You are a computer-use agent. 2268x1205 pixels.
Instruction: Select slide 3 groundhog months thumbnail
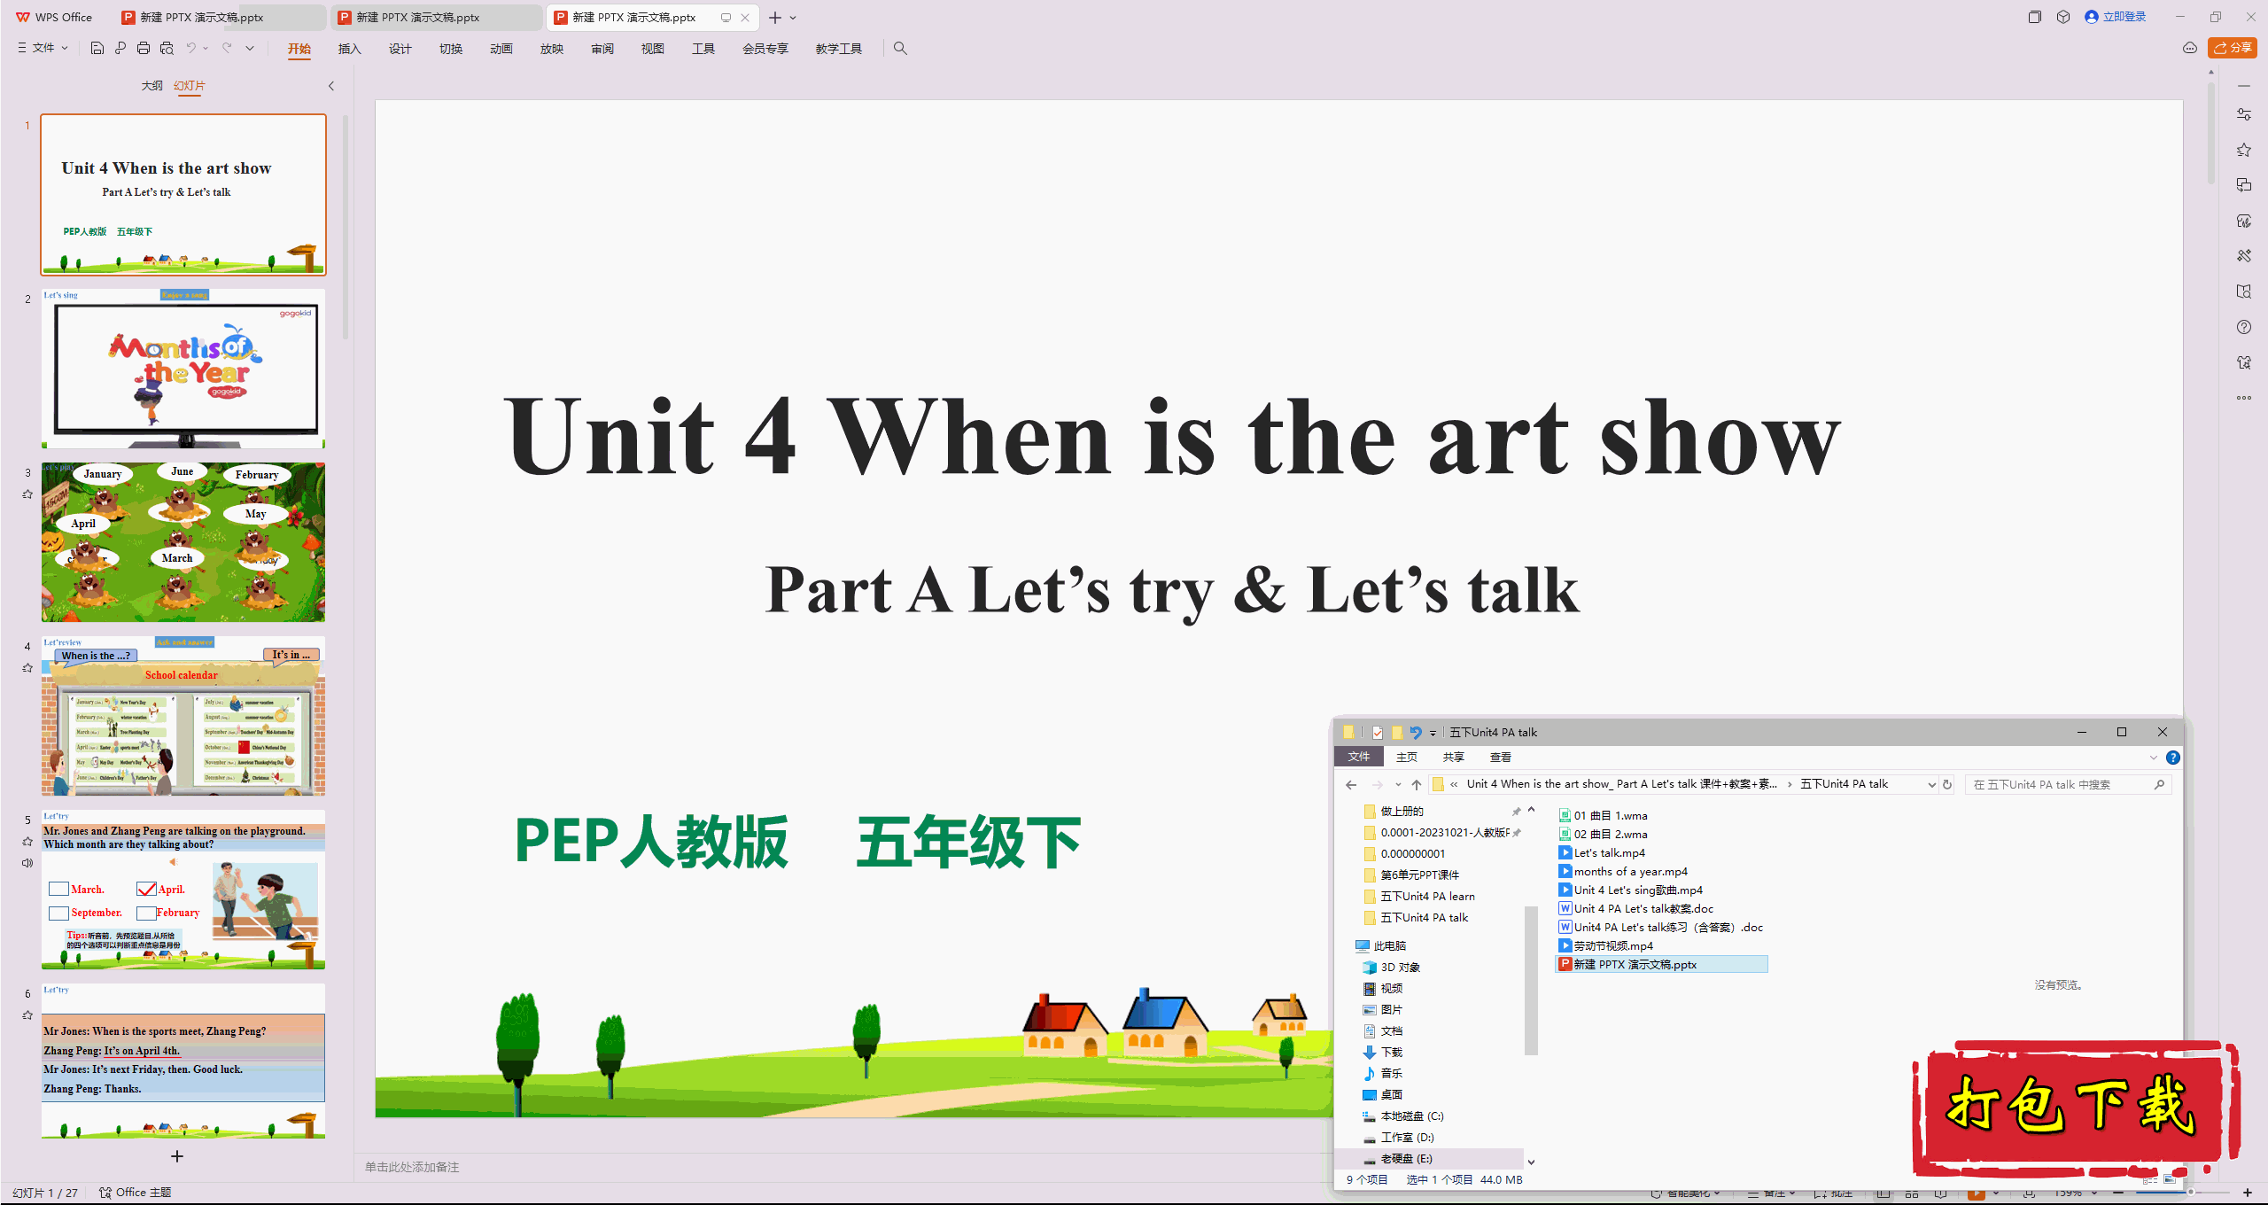(x=183, y=542)
